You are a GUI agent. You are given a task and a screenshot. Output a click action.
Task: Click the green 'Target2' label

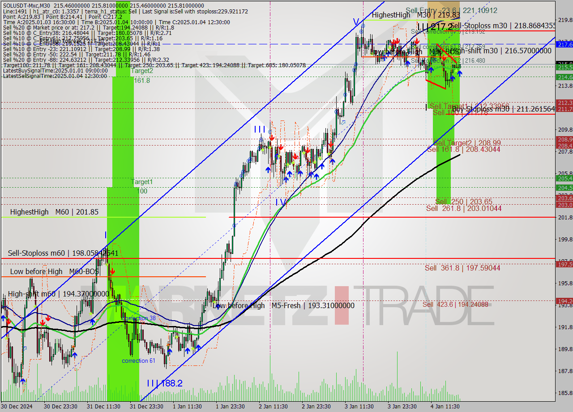click(142, 70)
